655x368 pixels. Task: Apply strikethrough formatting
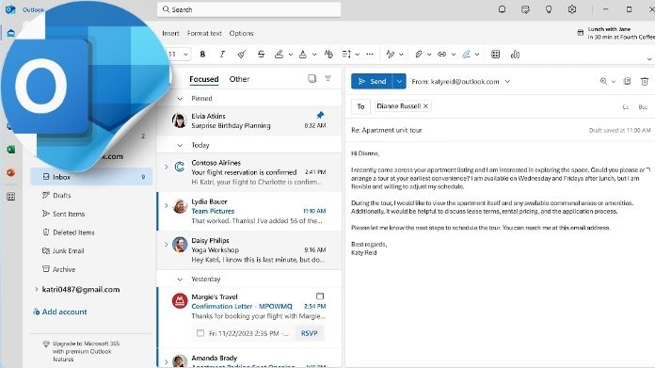(x=261, y=55)
